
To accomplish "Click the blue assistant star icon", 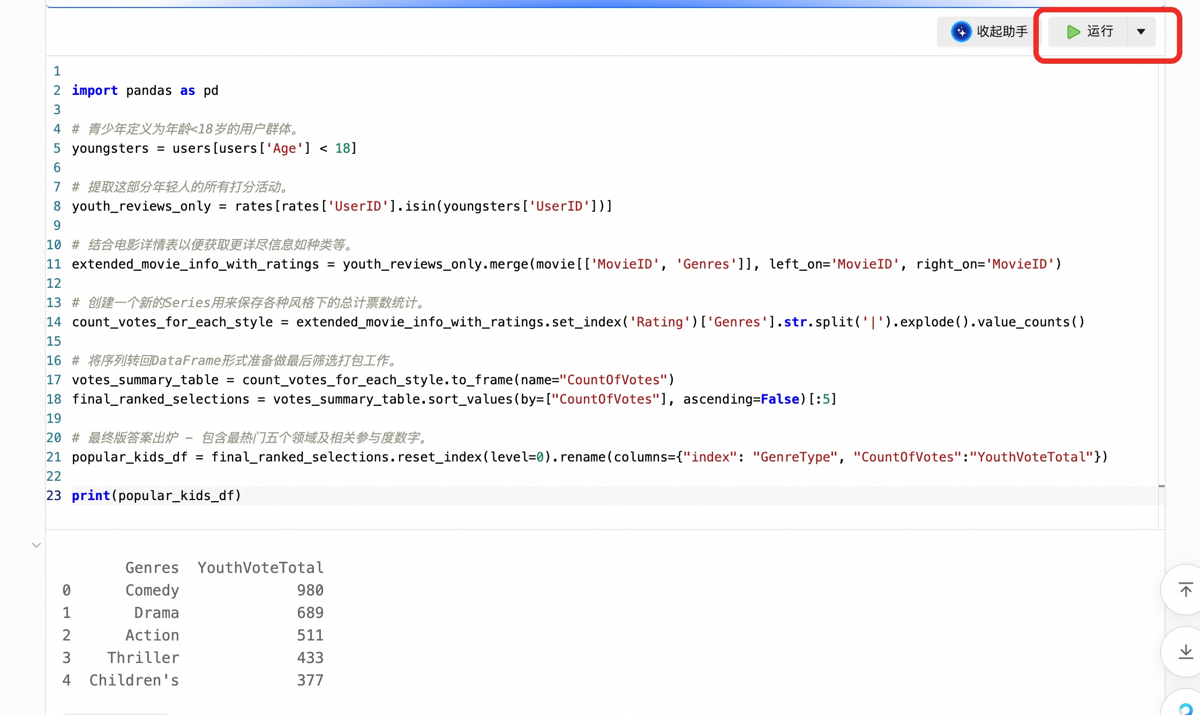I will (961, 32).
